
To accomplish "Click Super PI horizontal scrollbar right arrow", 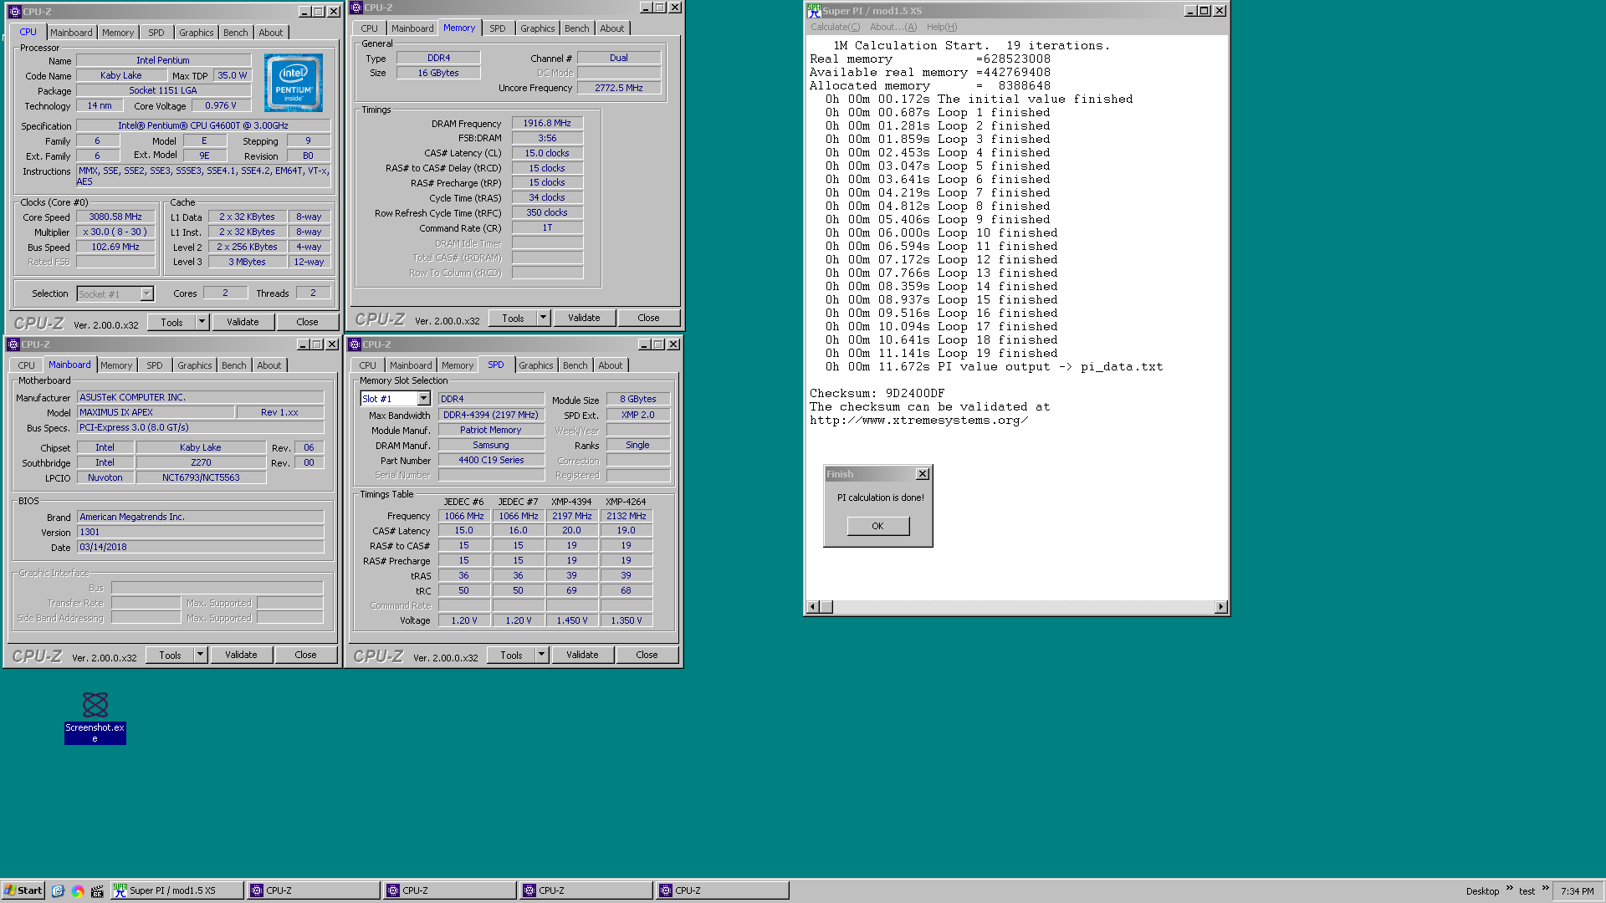I will [x=1221, y=607].
